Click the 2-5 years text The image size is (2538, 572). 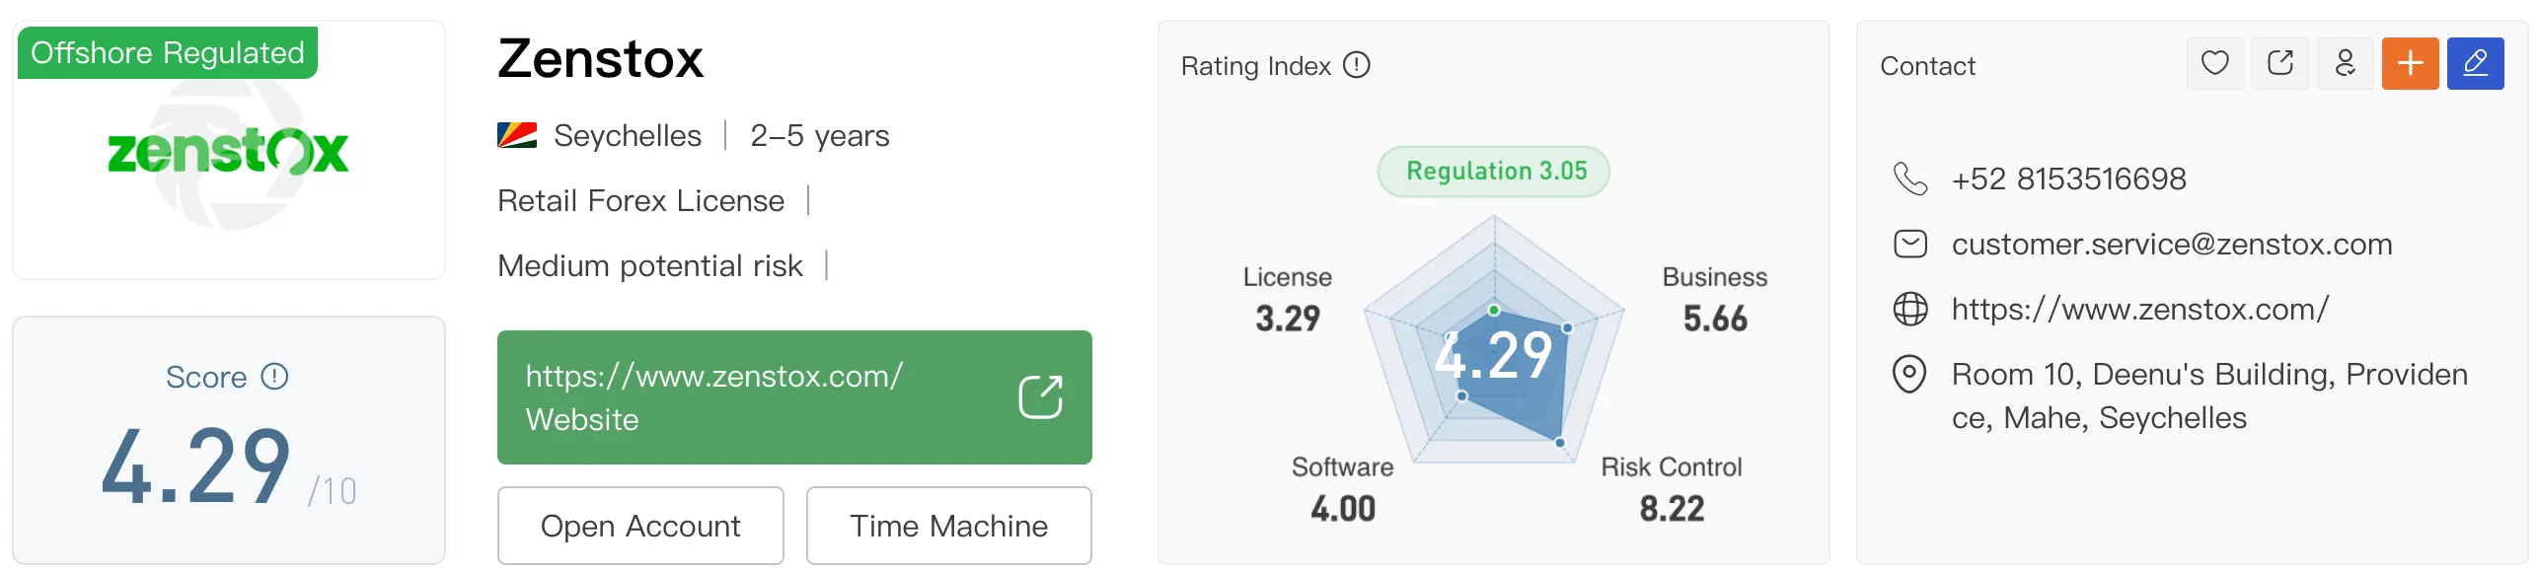pyautogui.click(x=820, y=135)
